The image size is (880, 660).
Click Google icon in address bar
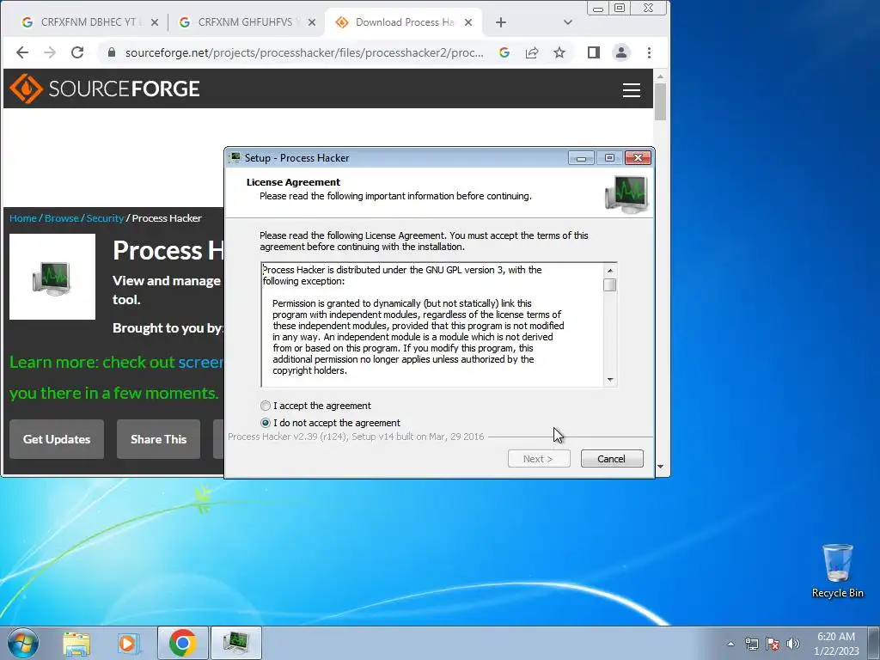[x=504, y=52]
